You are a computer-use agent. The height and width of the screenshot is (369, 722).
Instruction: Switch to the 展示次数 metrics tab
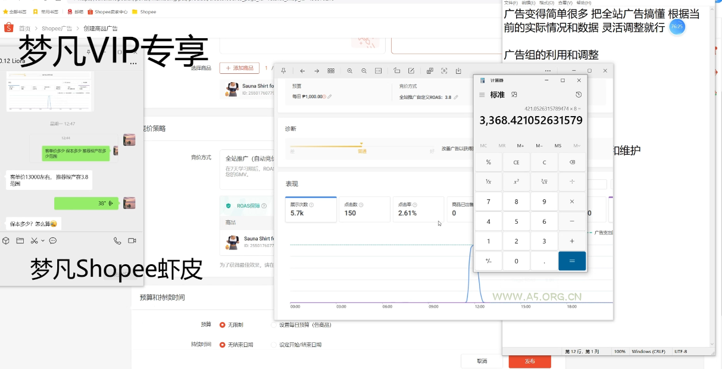coord(310,209)
